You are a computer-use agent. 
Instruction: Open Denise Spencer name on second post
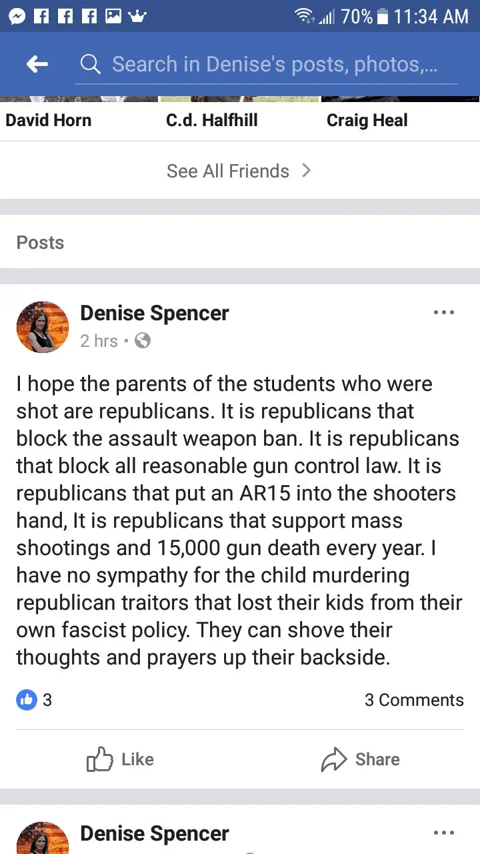point(154,833)
